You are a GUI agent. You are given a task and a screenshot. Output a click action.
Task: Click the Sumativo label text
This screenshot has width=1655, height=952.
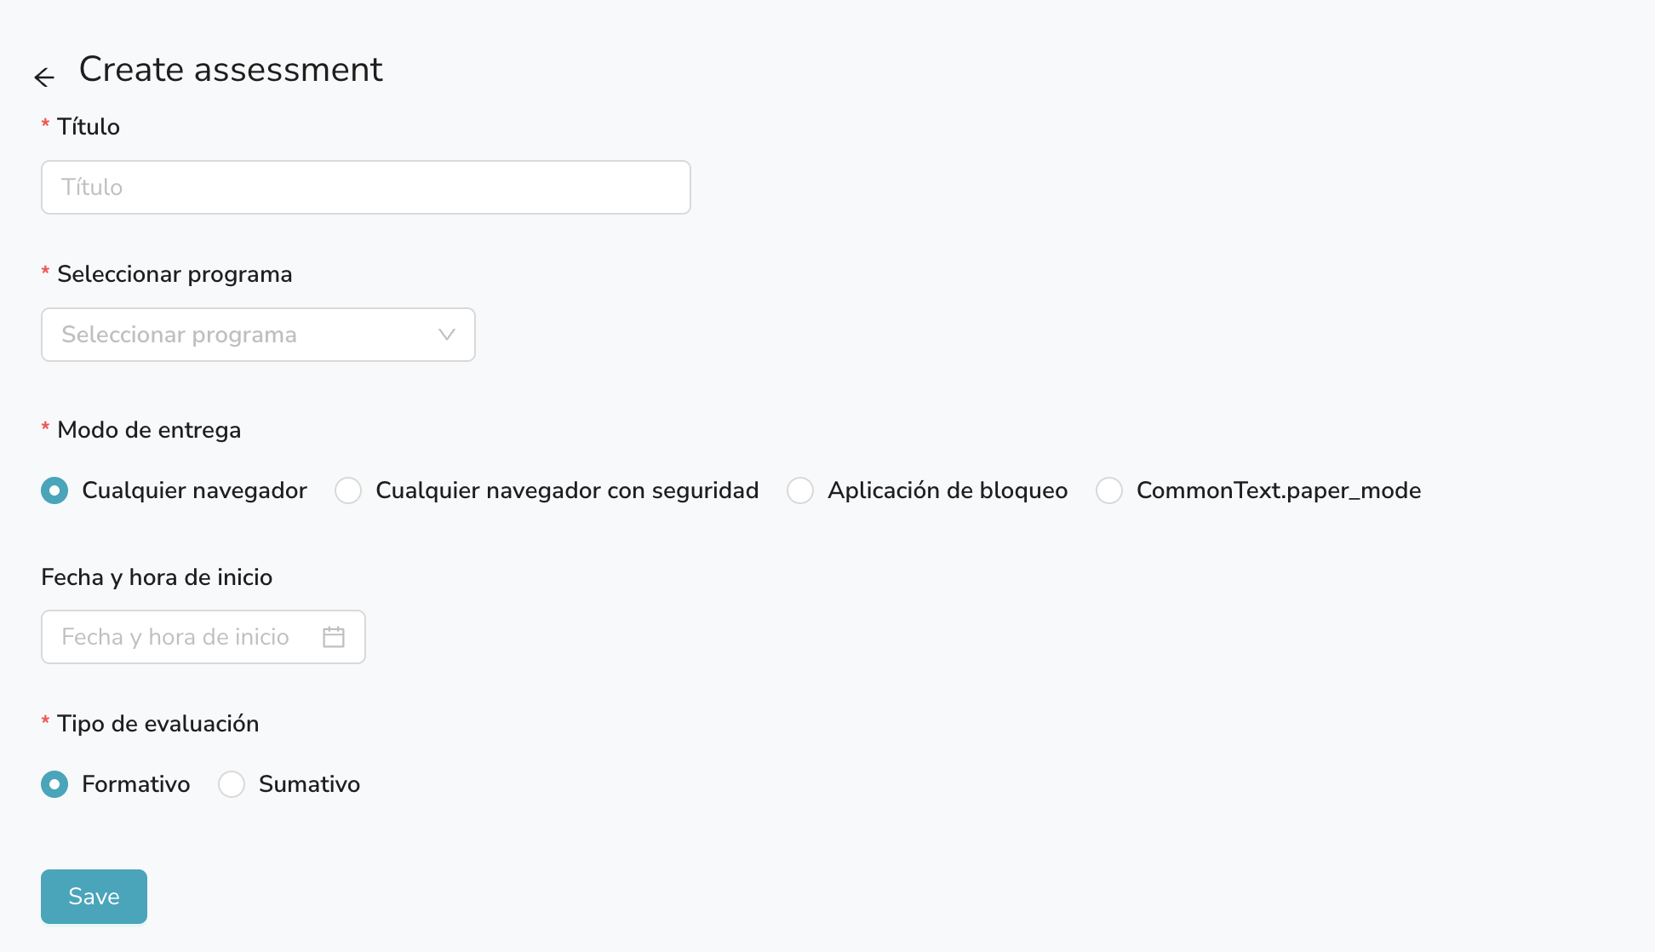pos(309,784)
